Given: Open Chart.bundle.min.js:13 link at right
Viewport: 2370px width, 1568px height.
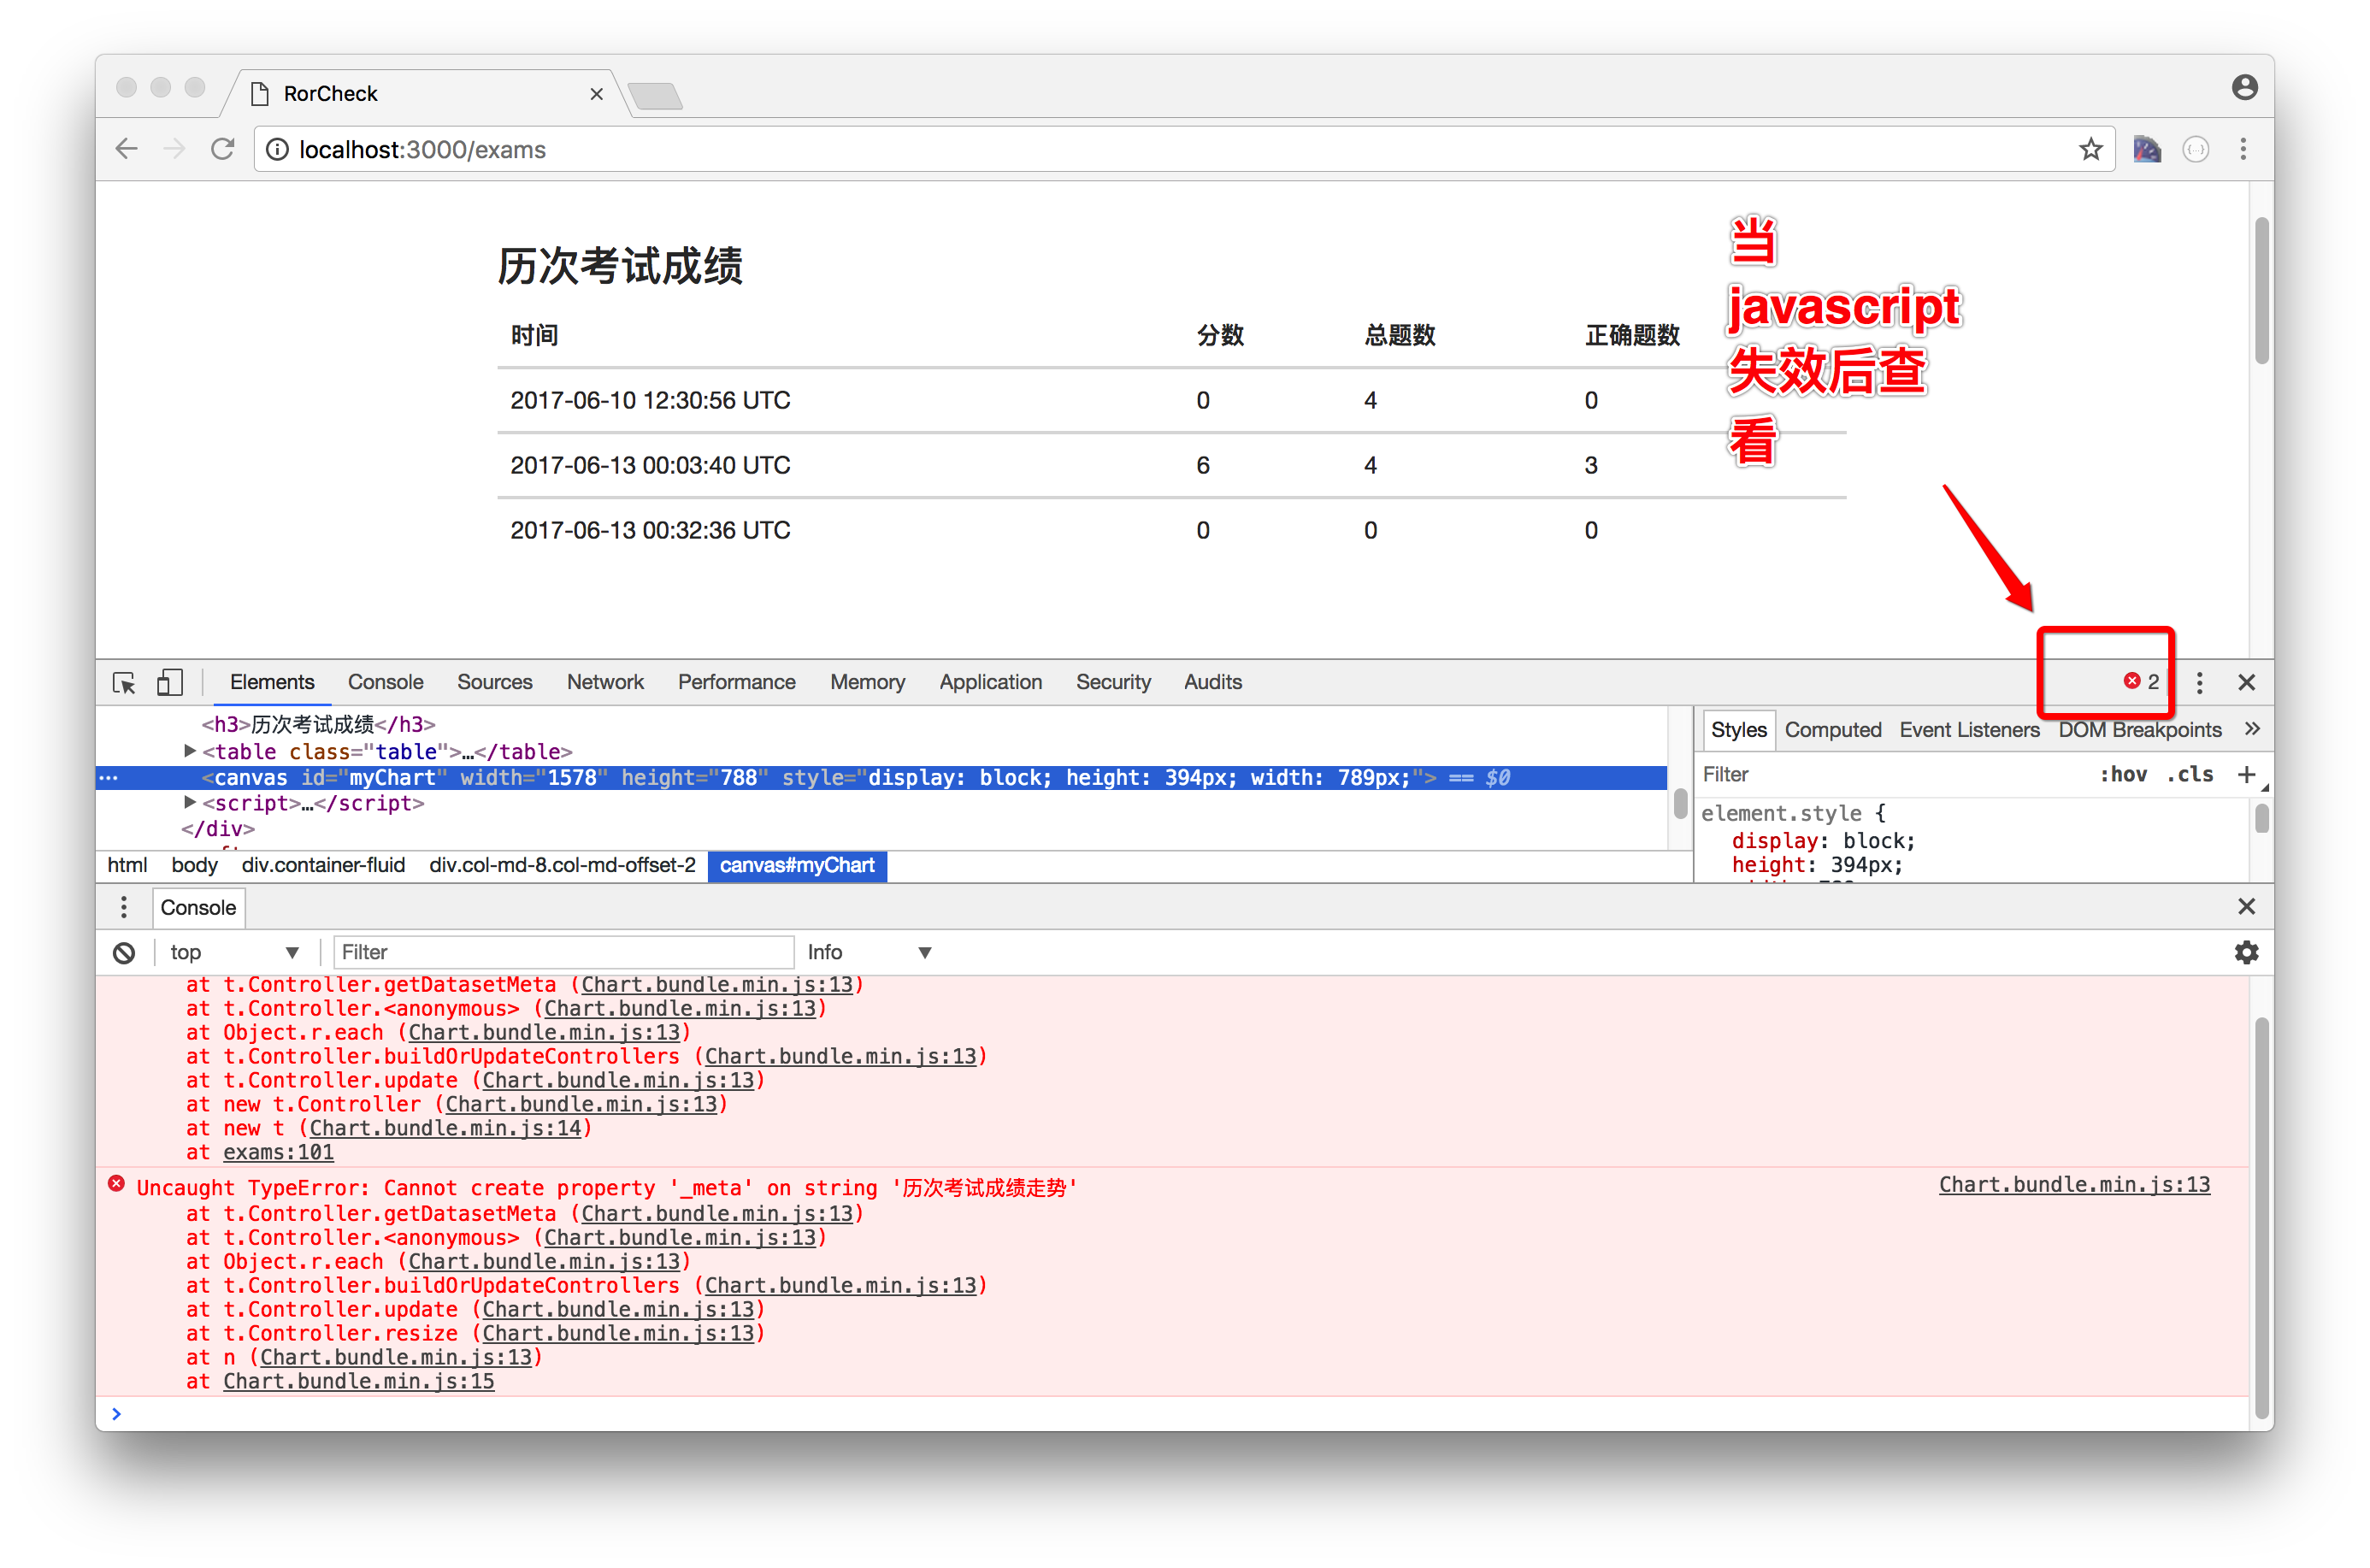Looking at the screenshot, I should click(2074, 1185).
